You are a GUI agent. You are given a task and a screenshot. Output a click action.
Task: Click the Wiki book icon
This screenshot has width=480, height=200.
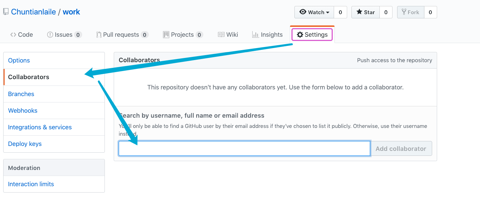221,35
